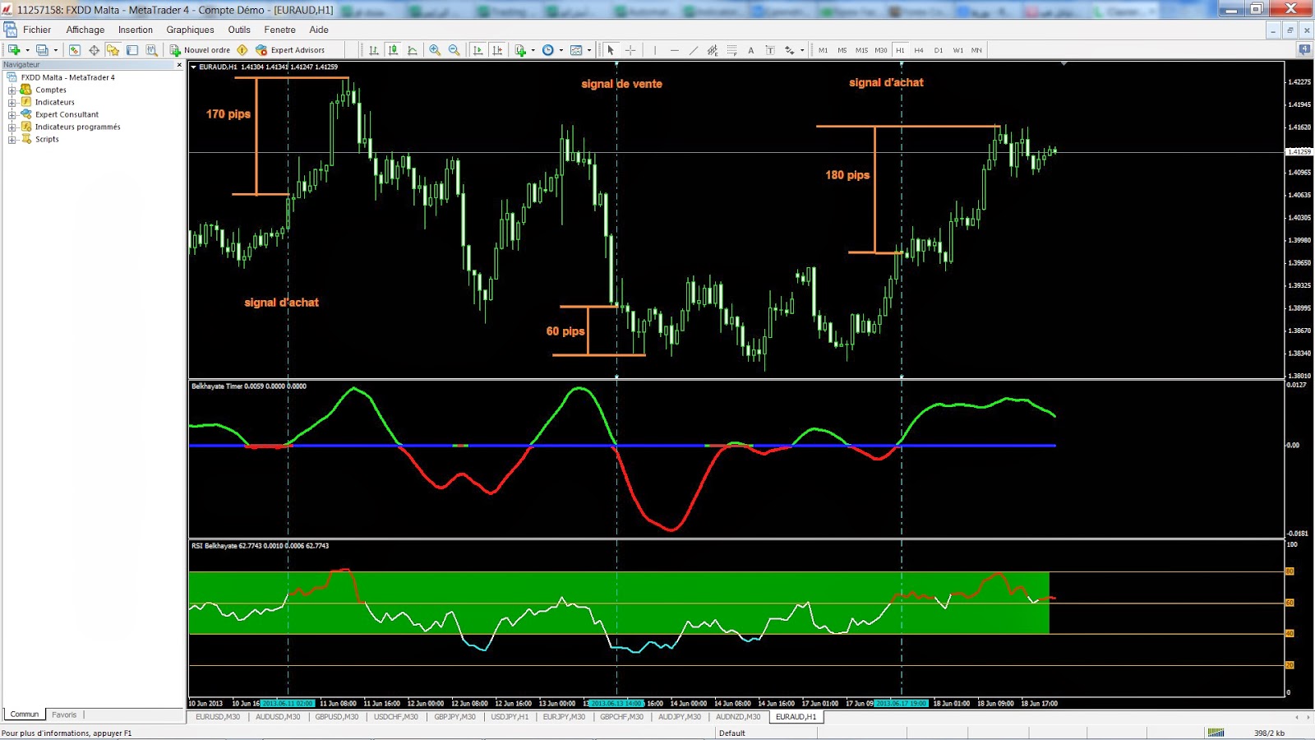Expand the Indicateurs tree node

coord(12,102)
